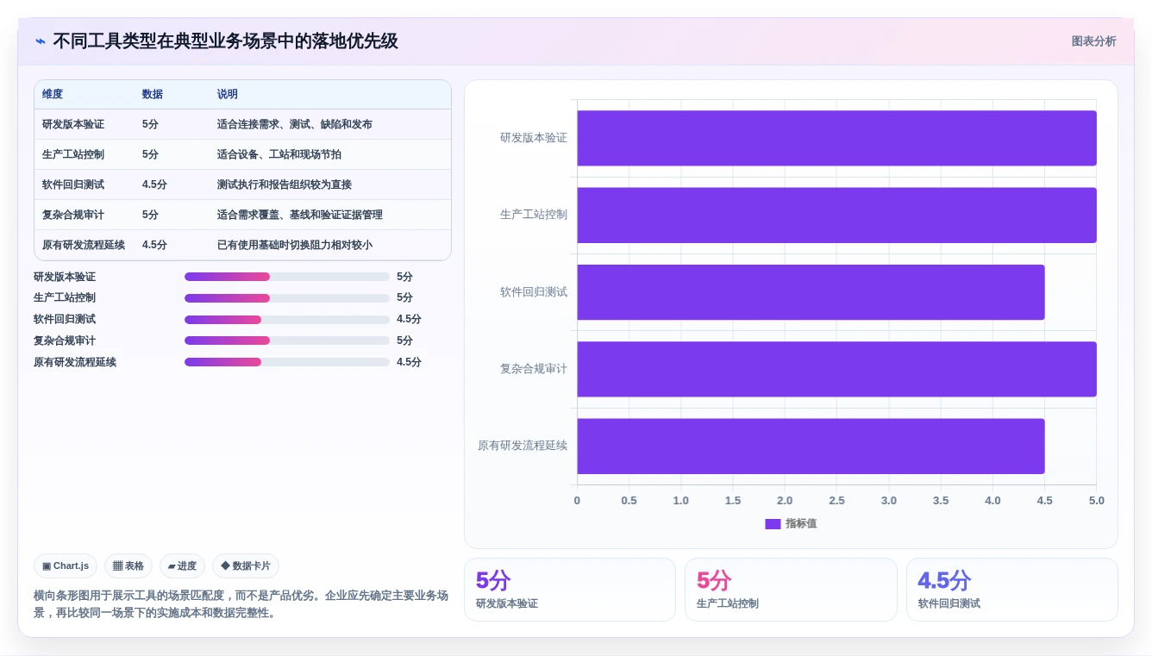Select the 表格 tag chip

coord(128,565)
